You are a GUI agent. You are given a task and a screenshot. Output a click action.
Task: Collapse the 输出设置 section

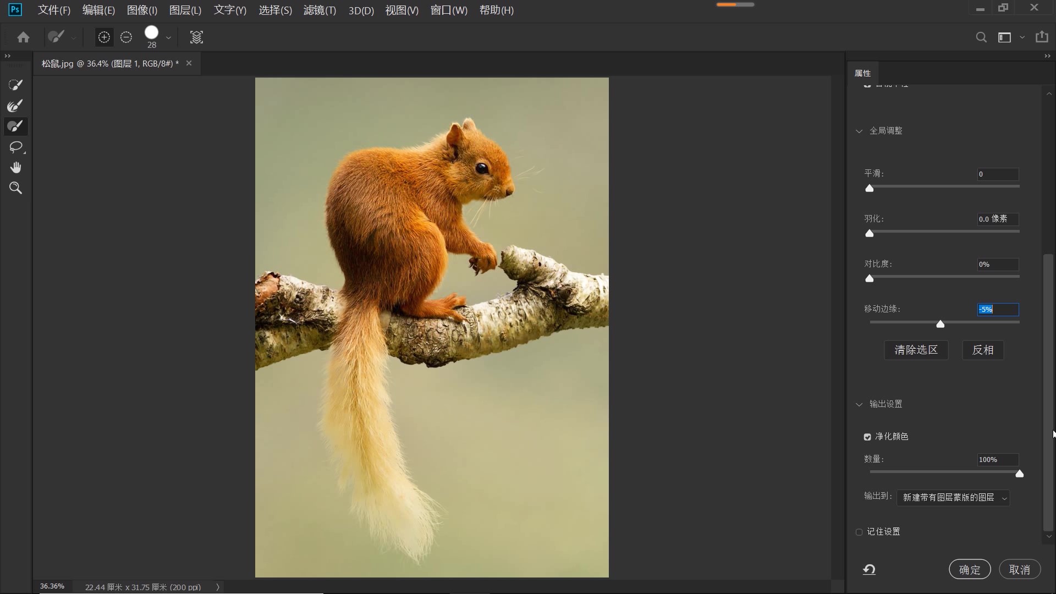[x=859, y=404]
